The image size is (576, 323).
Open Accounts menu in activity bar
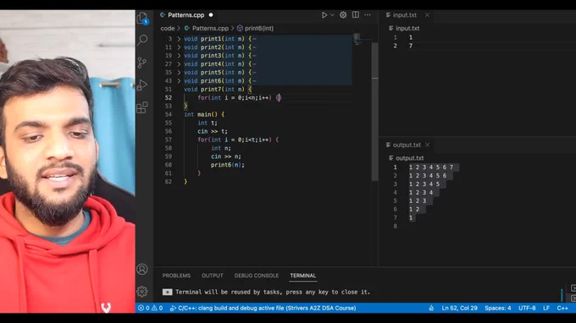click(142, 270)
